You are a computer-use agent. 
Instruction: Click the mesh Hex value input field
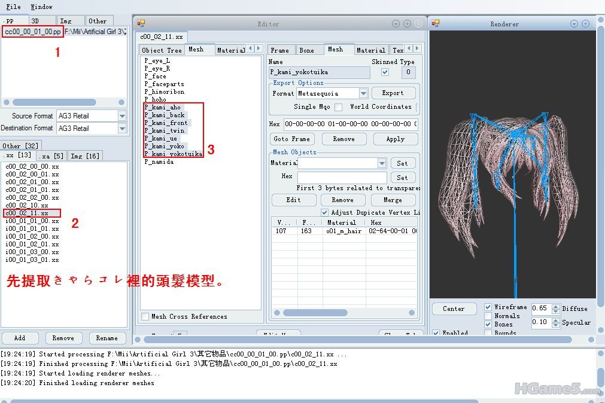(x=351, y=124)
